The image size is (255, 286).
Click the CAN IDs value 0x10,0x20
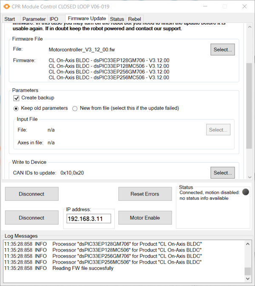(x=72, y=173)
